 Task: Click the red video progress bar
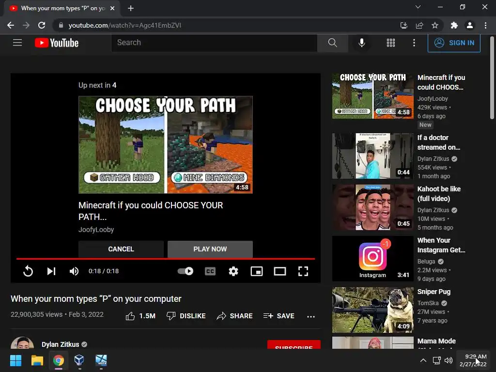[166, 259]
